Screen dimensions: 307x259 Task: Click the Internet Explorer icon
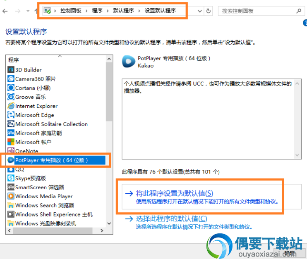[11, 106]
